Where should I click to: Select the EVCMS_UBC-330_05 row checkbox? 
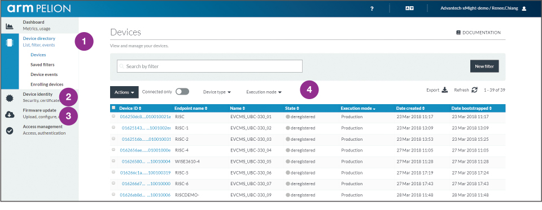pos(113,161)
